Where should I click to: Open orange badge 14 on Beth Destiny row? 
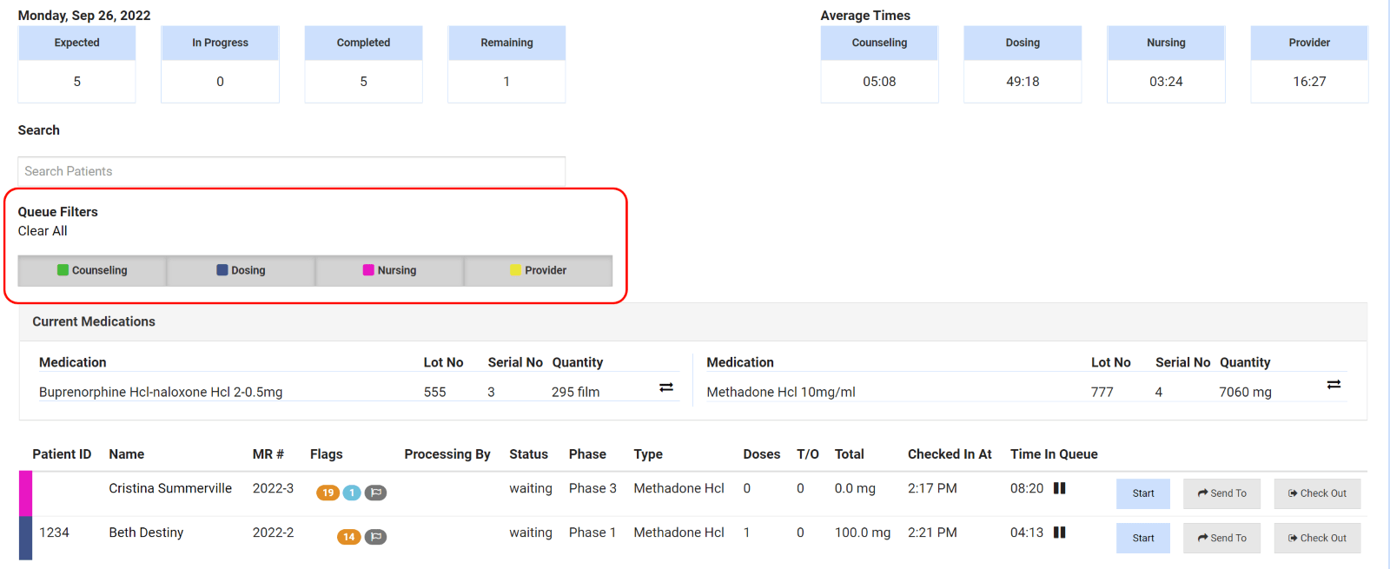pos(348,537)
